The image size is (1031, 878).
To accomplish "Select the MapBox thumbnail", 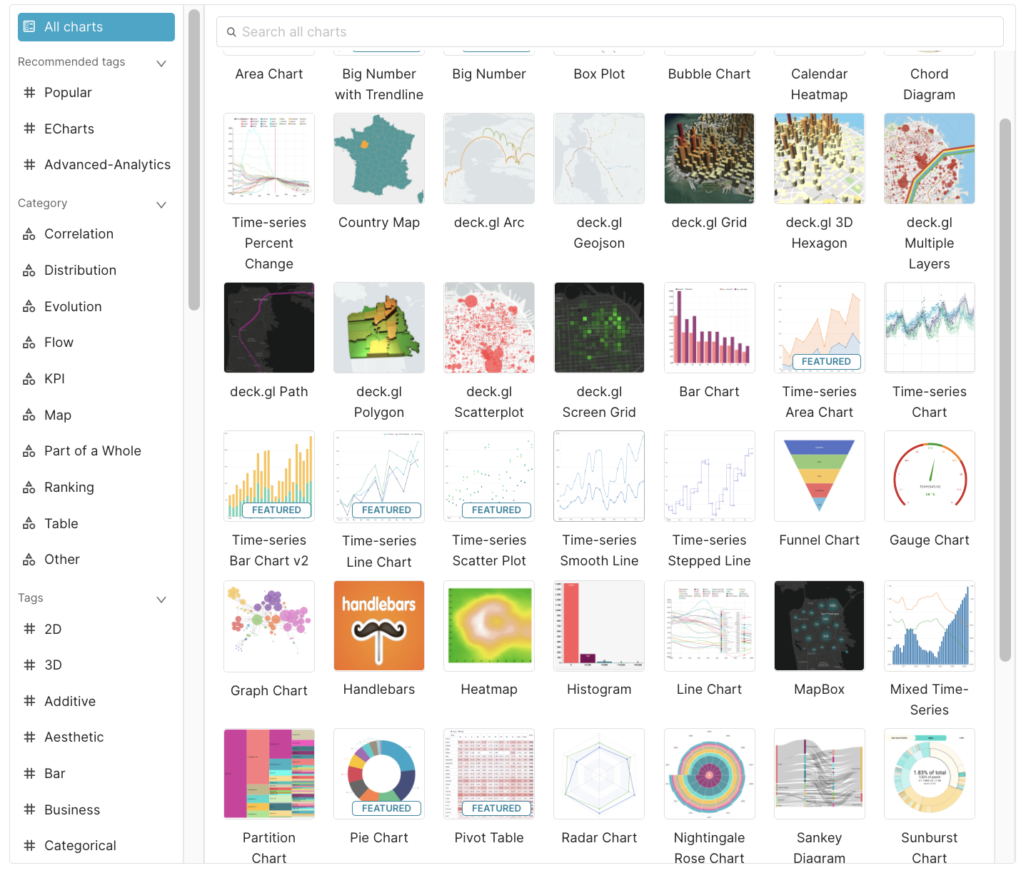I will point(820,626).
